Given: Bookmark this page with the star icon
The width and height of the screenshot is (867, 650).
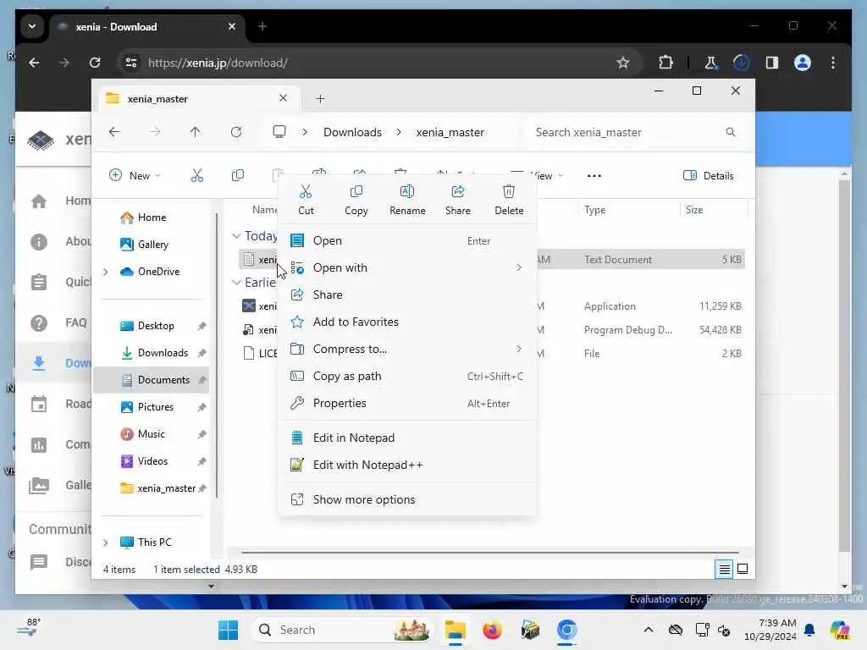Looking at the screenshot, I should pos(623,63).
